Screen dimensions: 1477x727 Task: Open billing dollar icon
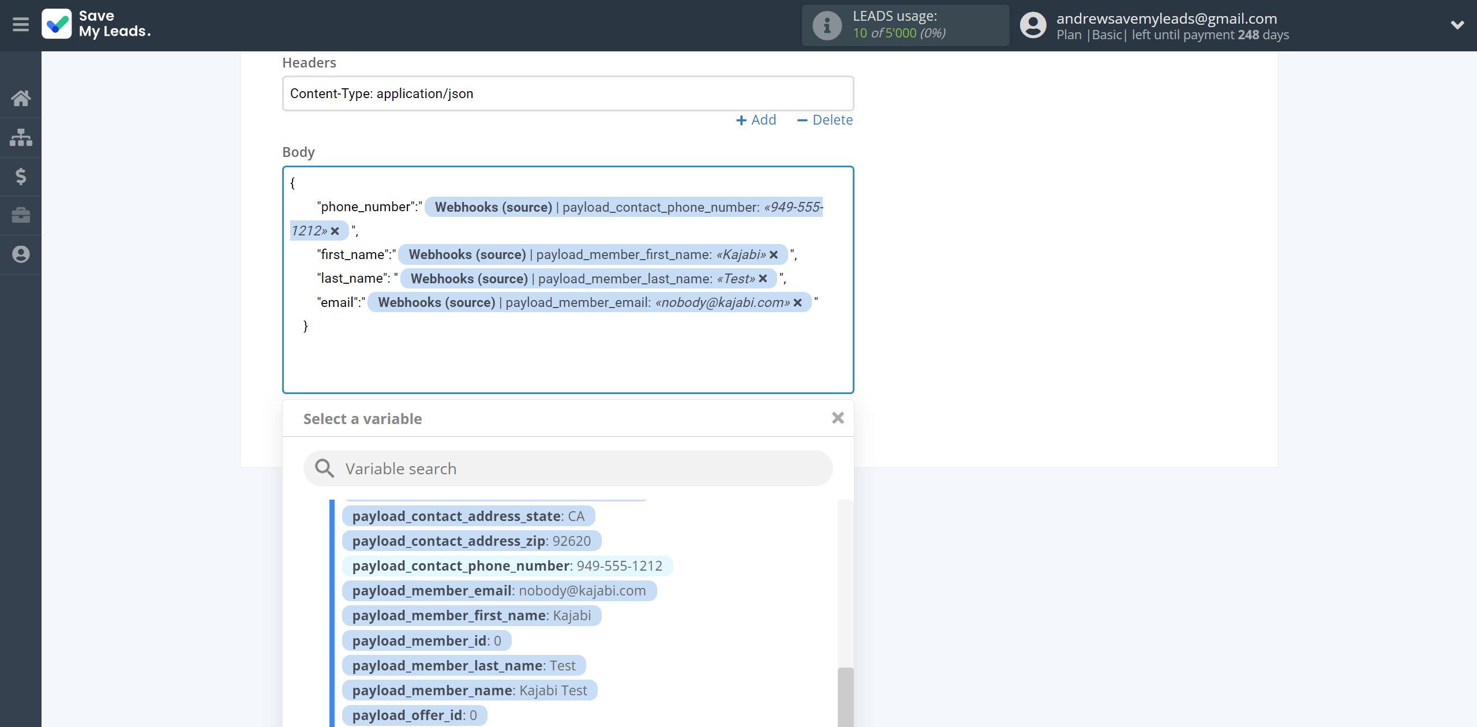(21, 176)
